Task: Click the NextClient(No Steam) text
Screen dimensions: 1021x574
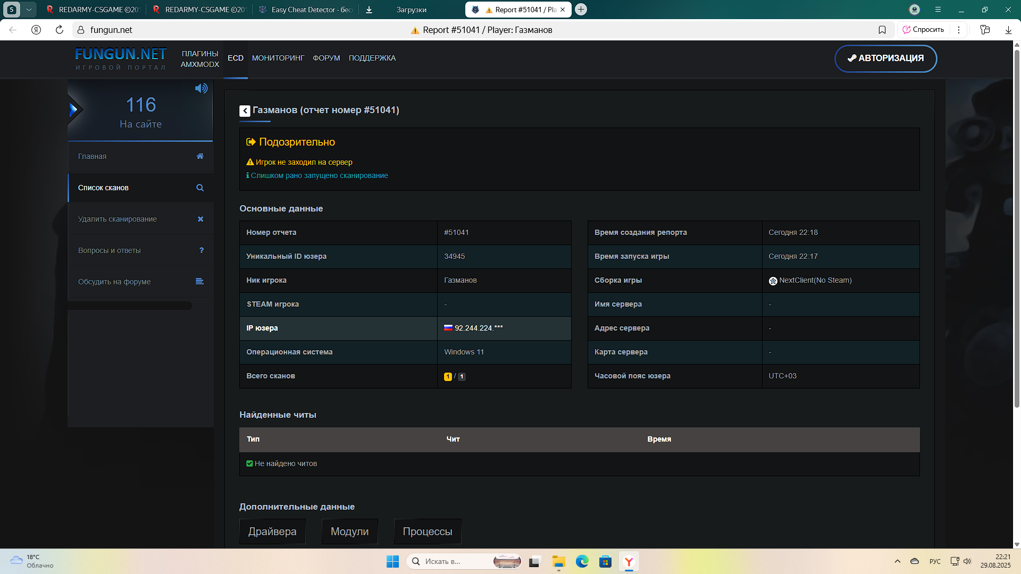Action: point(815,281)
